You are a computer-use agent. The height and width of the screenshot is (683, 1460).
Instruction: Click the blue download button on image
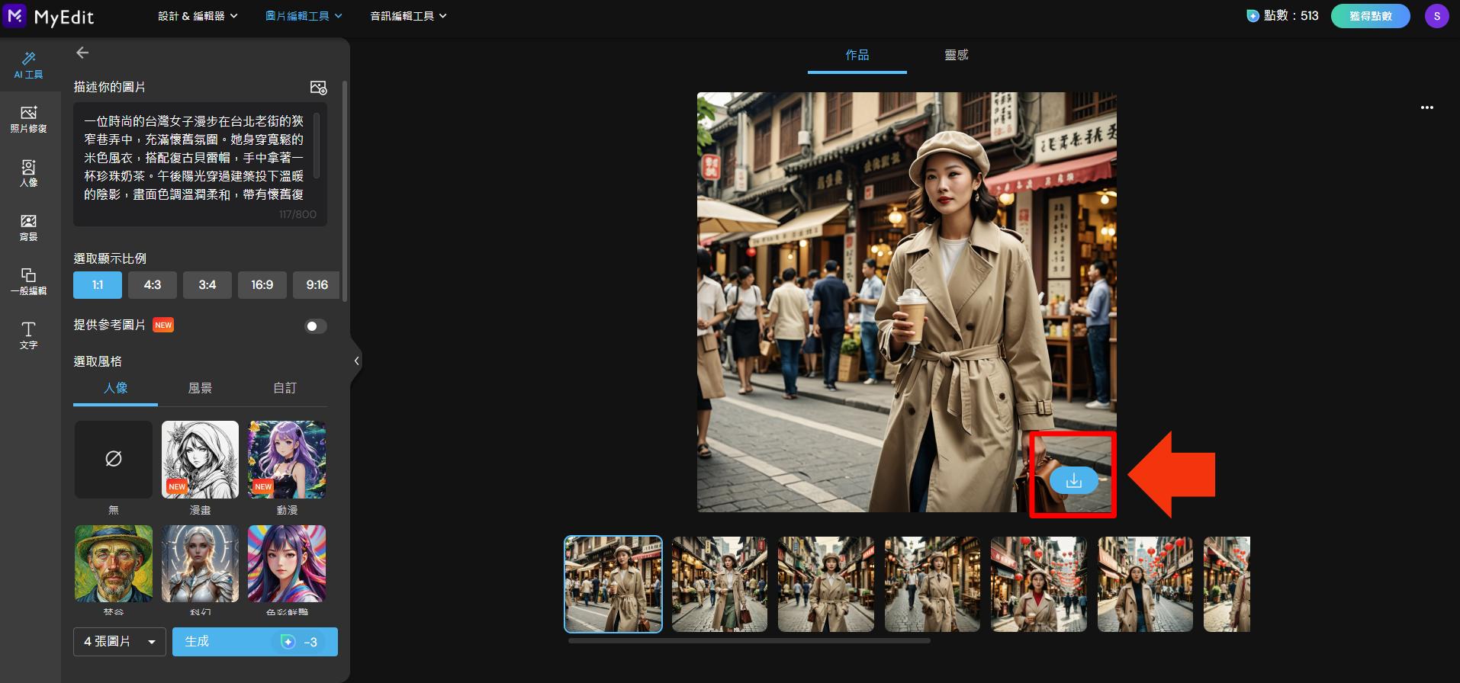[1073, 480]
